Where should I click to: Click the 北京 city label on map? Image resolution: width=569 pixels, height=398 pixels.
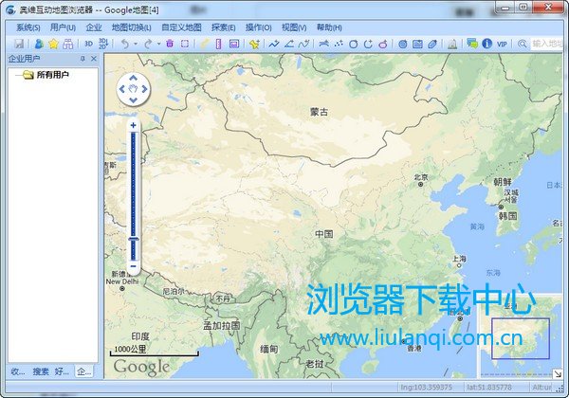pos(421,177)
